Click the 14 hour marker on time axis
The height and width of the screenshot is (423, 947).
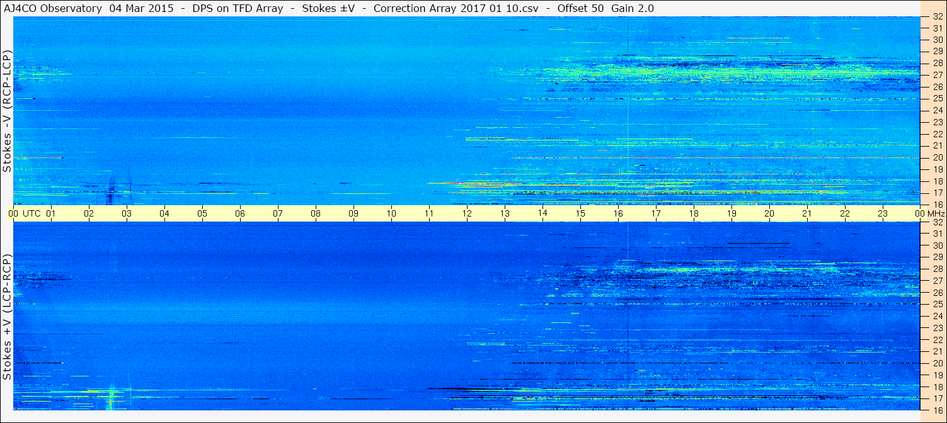click(x=542, y=213)
